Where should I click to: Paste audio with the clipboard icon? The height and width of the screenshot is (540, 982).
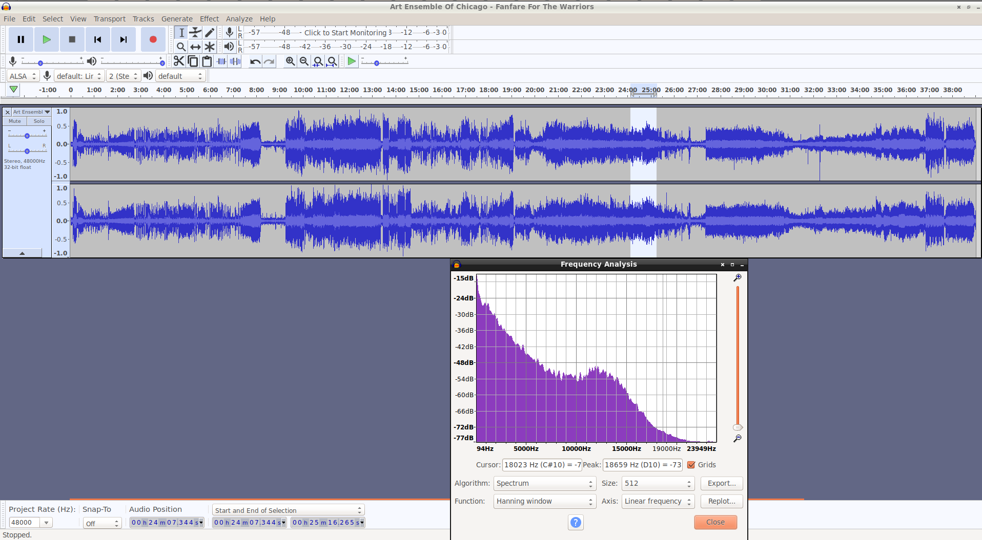pyautogui.click(x=207, y=61)
